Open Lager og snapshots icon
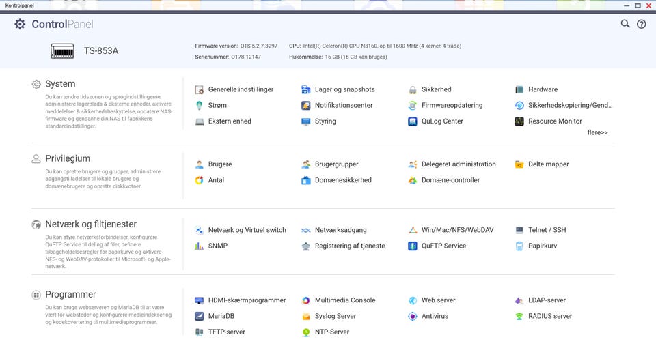656x348 pixels. (x=306, y=89)
